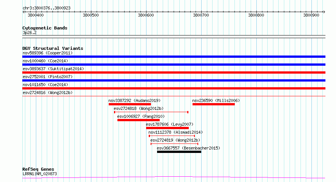Select the blue bar under nsv589396
This screenshot has height=182, width=336.
coord(174,57)
